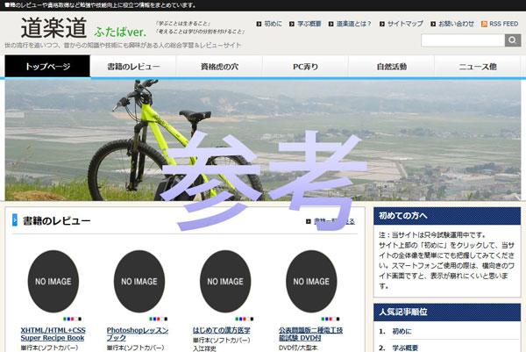Click the 道楽道 site logo title
This screenshot has width=526, height=352.
[x=54, y=28]
